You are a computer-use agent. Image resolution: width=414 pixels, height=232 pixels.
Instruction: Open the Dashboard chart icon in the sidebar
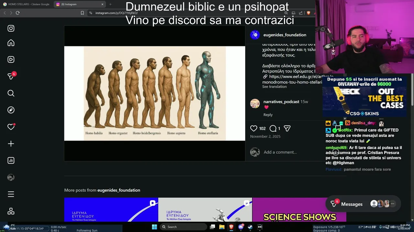tap(11, 160)
